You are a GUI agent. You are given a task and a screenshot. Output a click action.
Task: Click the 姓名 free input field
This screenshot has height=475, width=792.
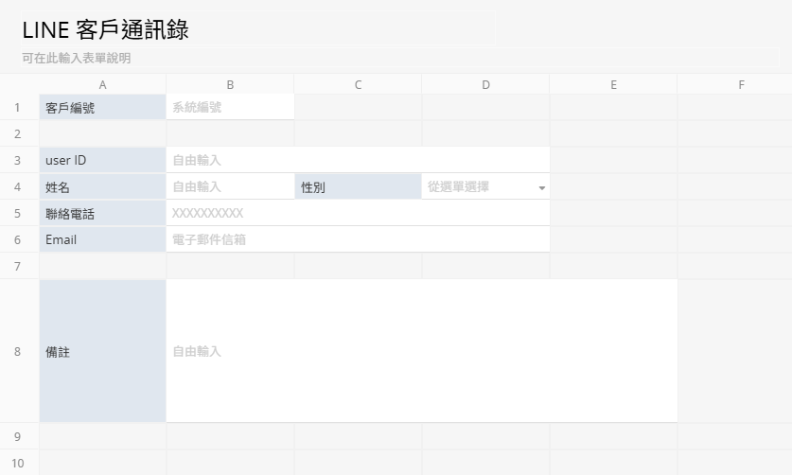(x=230, y=186)
